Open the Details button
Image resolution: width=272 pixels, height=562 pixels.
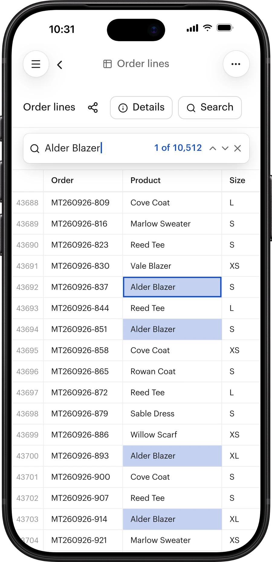click(x=141, y=108)
